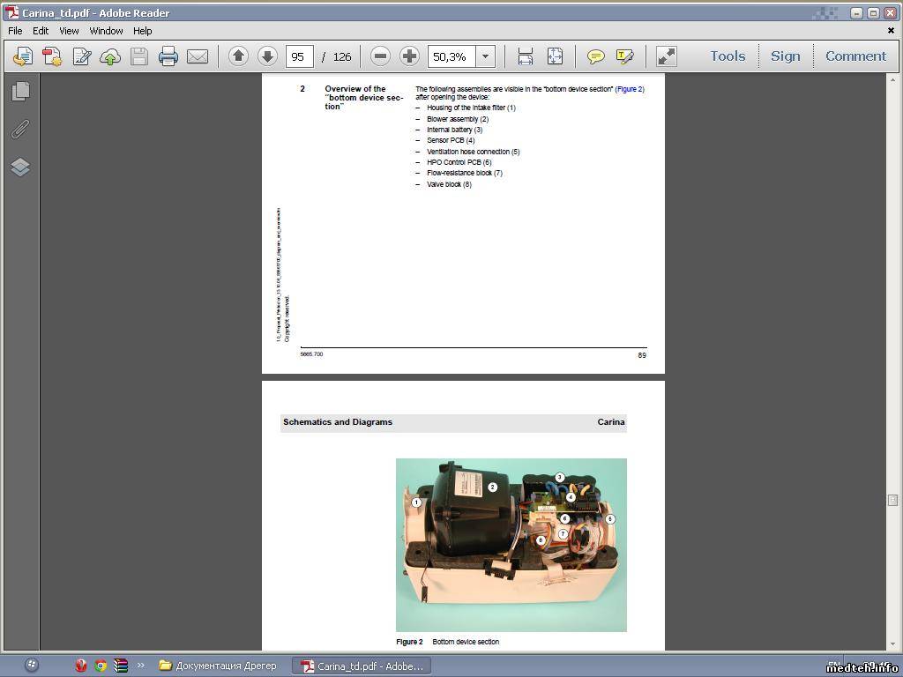
Task: Add a sticky note comment
Action: tap(596, 56)
